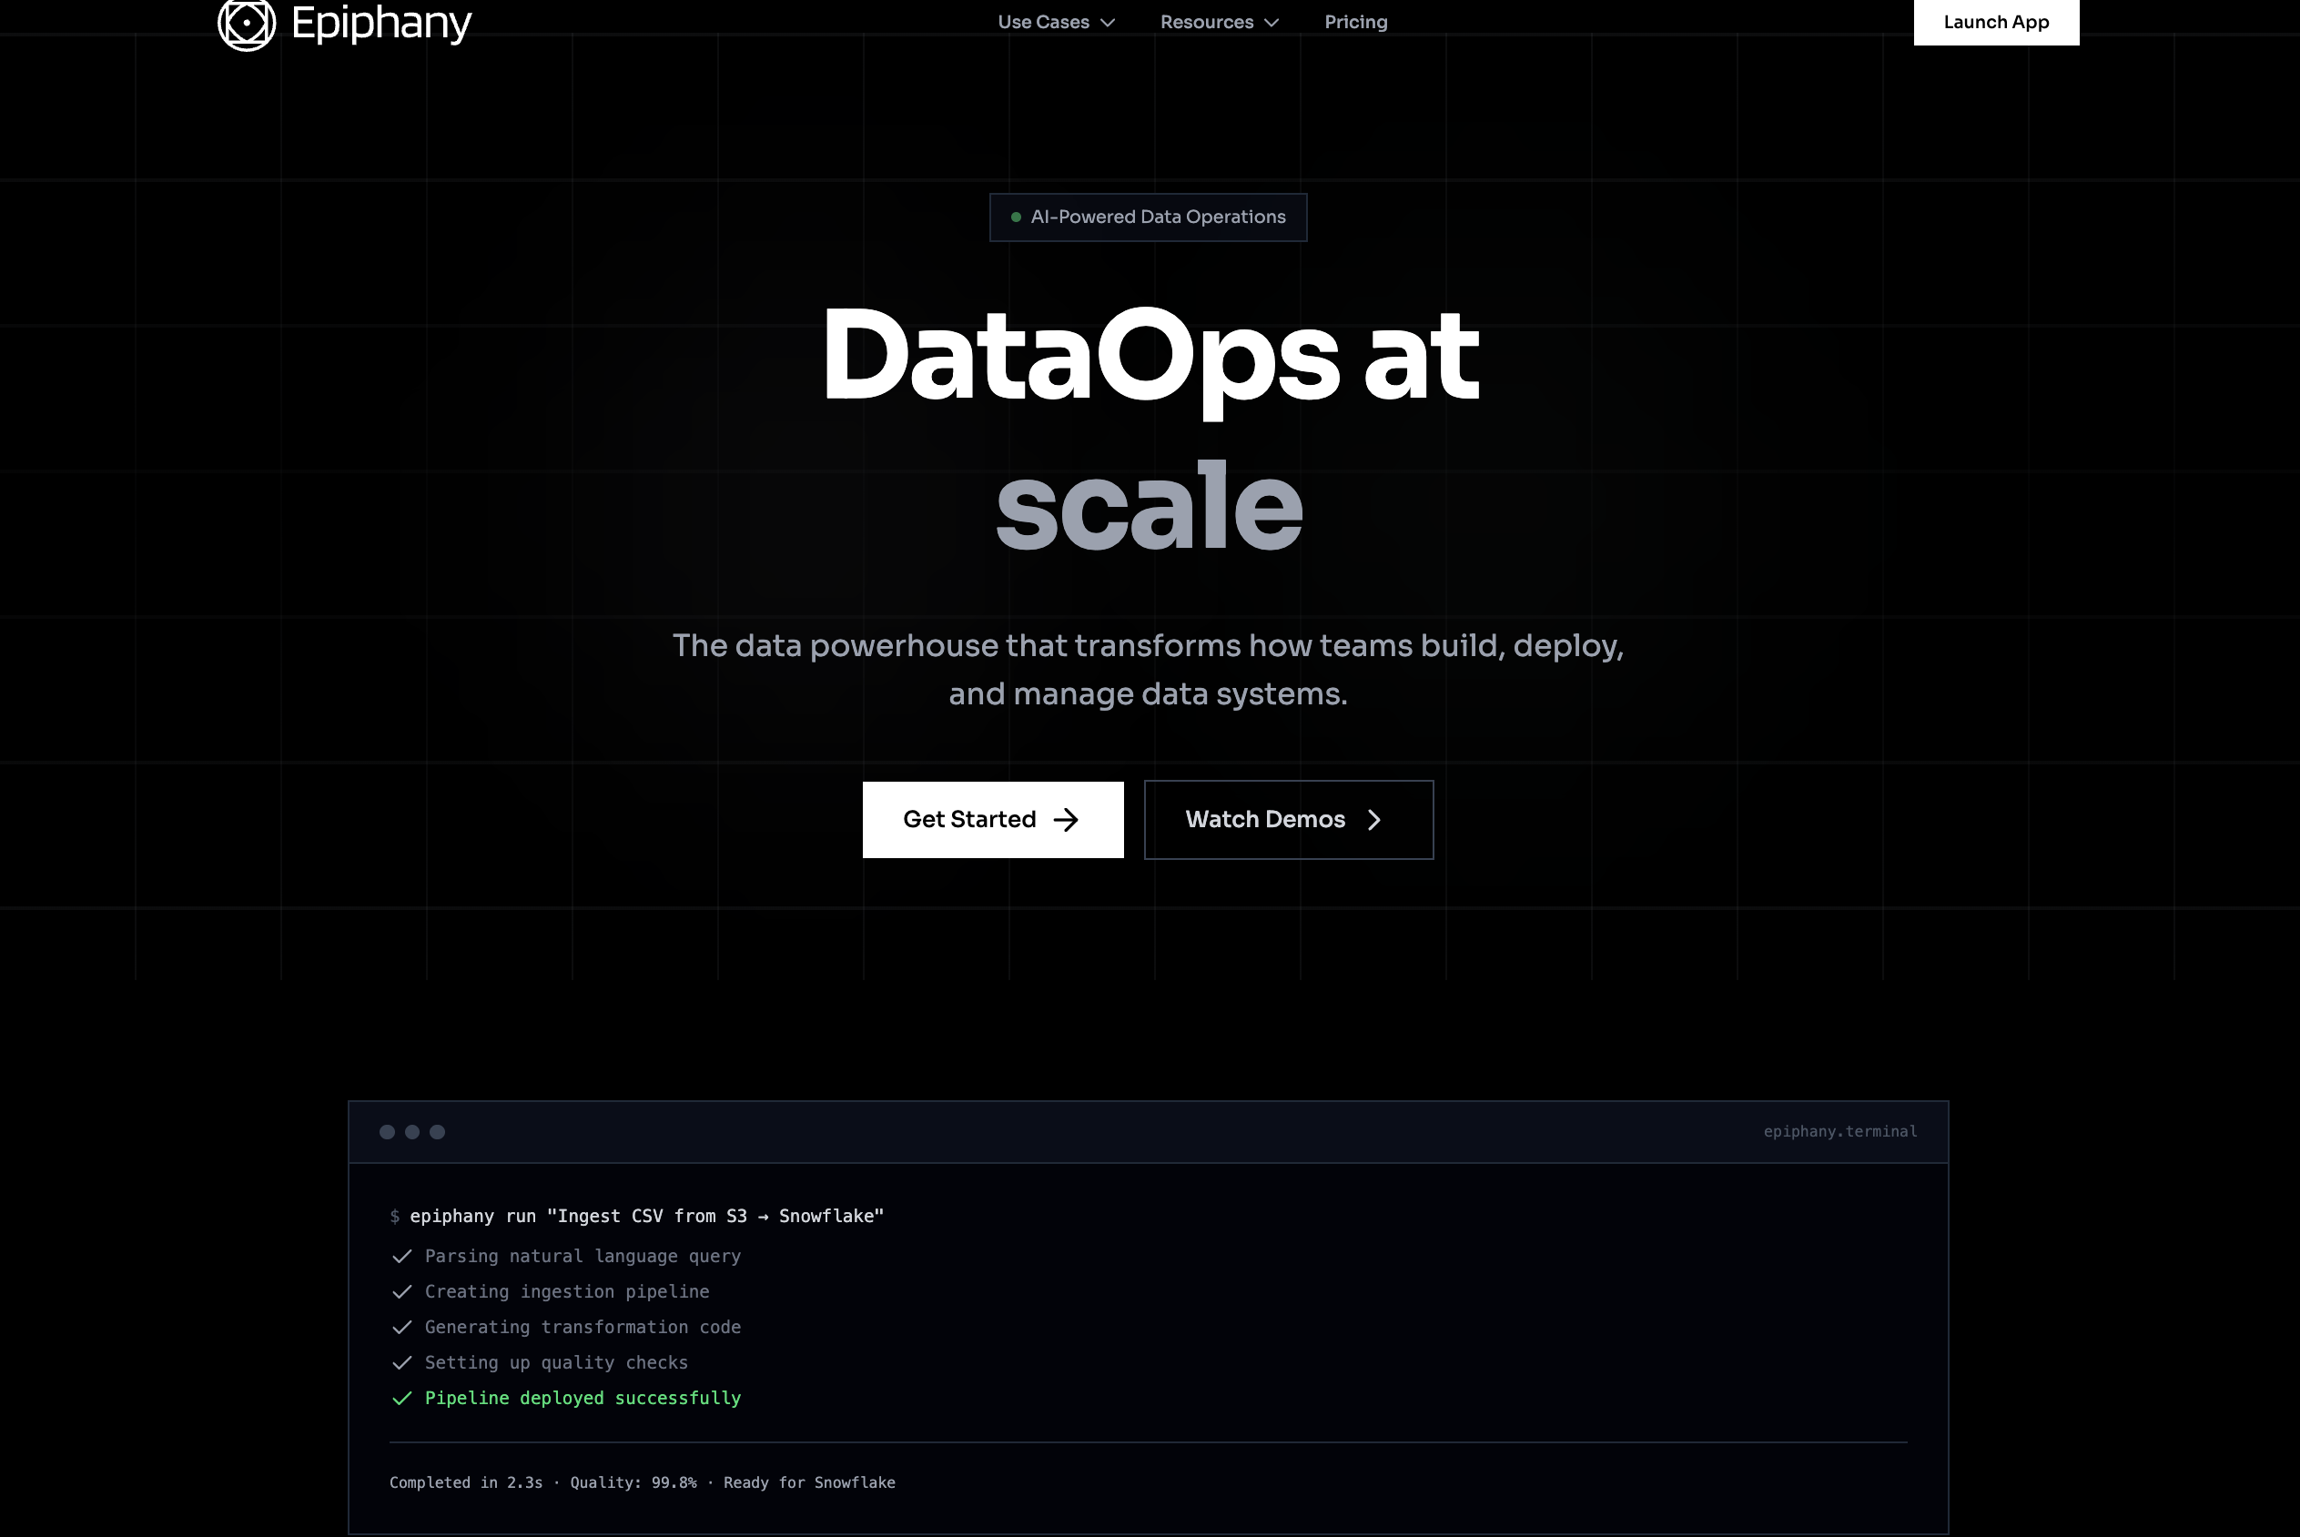This screenshot has width=2300, height=1537.
Task: Click the AI-Powered Data Operations badge
Action: [x=1148, y=217]
